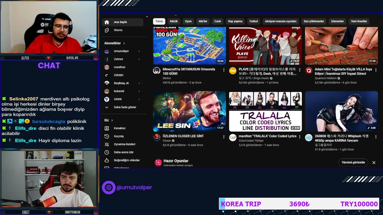Open the Daha sonra izle list
Image resolution: width=383 pixels, height=215 pixels.
pyautogui.click(x=123, y=152)
